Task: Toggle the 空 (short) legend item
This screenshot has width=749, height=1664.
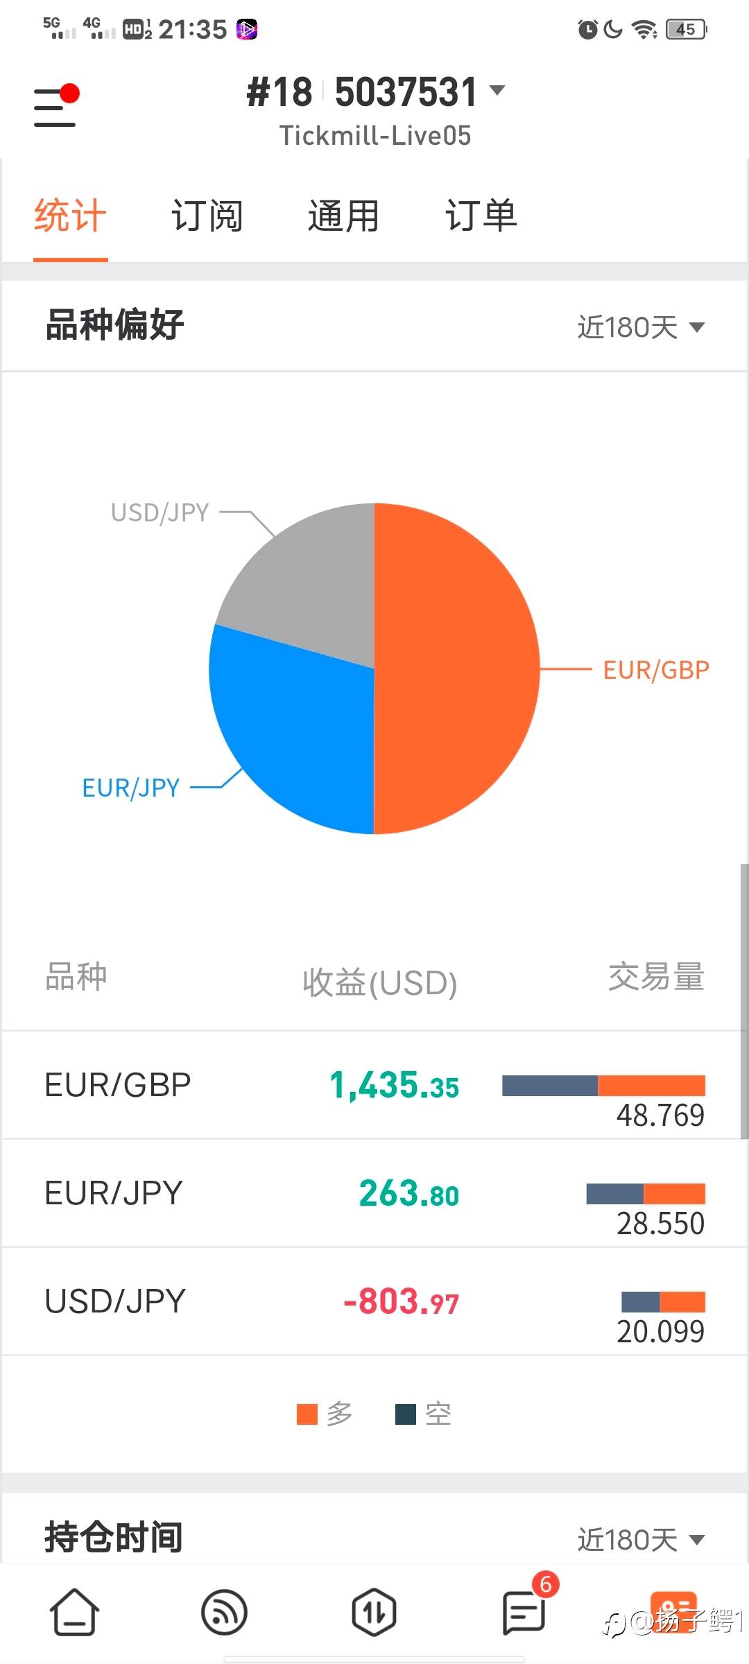Action: (x=423, y=1414)
